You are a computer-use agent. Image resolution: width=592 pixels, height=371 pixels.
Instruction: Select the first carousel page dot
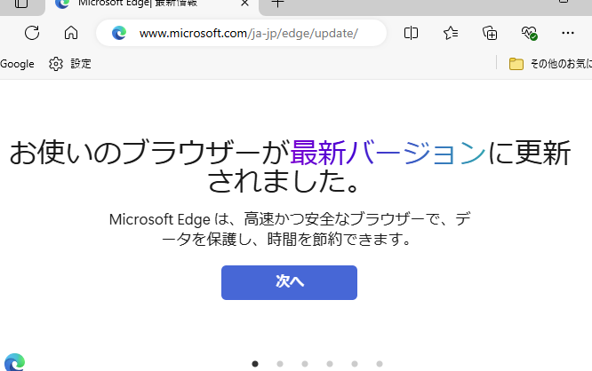[255, 363]
